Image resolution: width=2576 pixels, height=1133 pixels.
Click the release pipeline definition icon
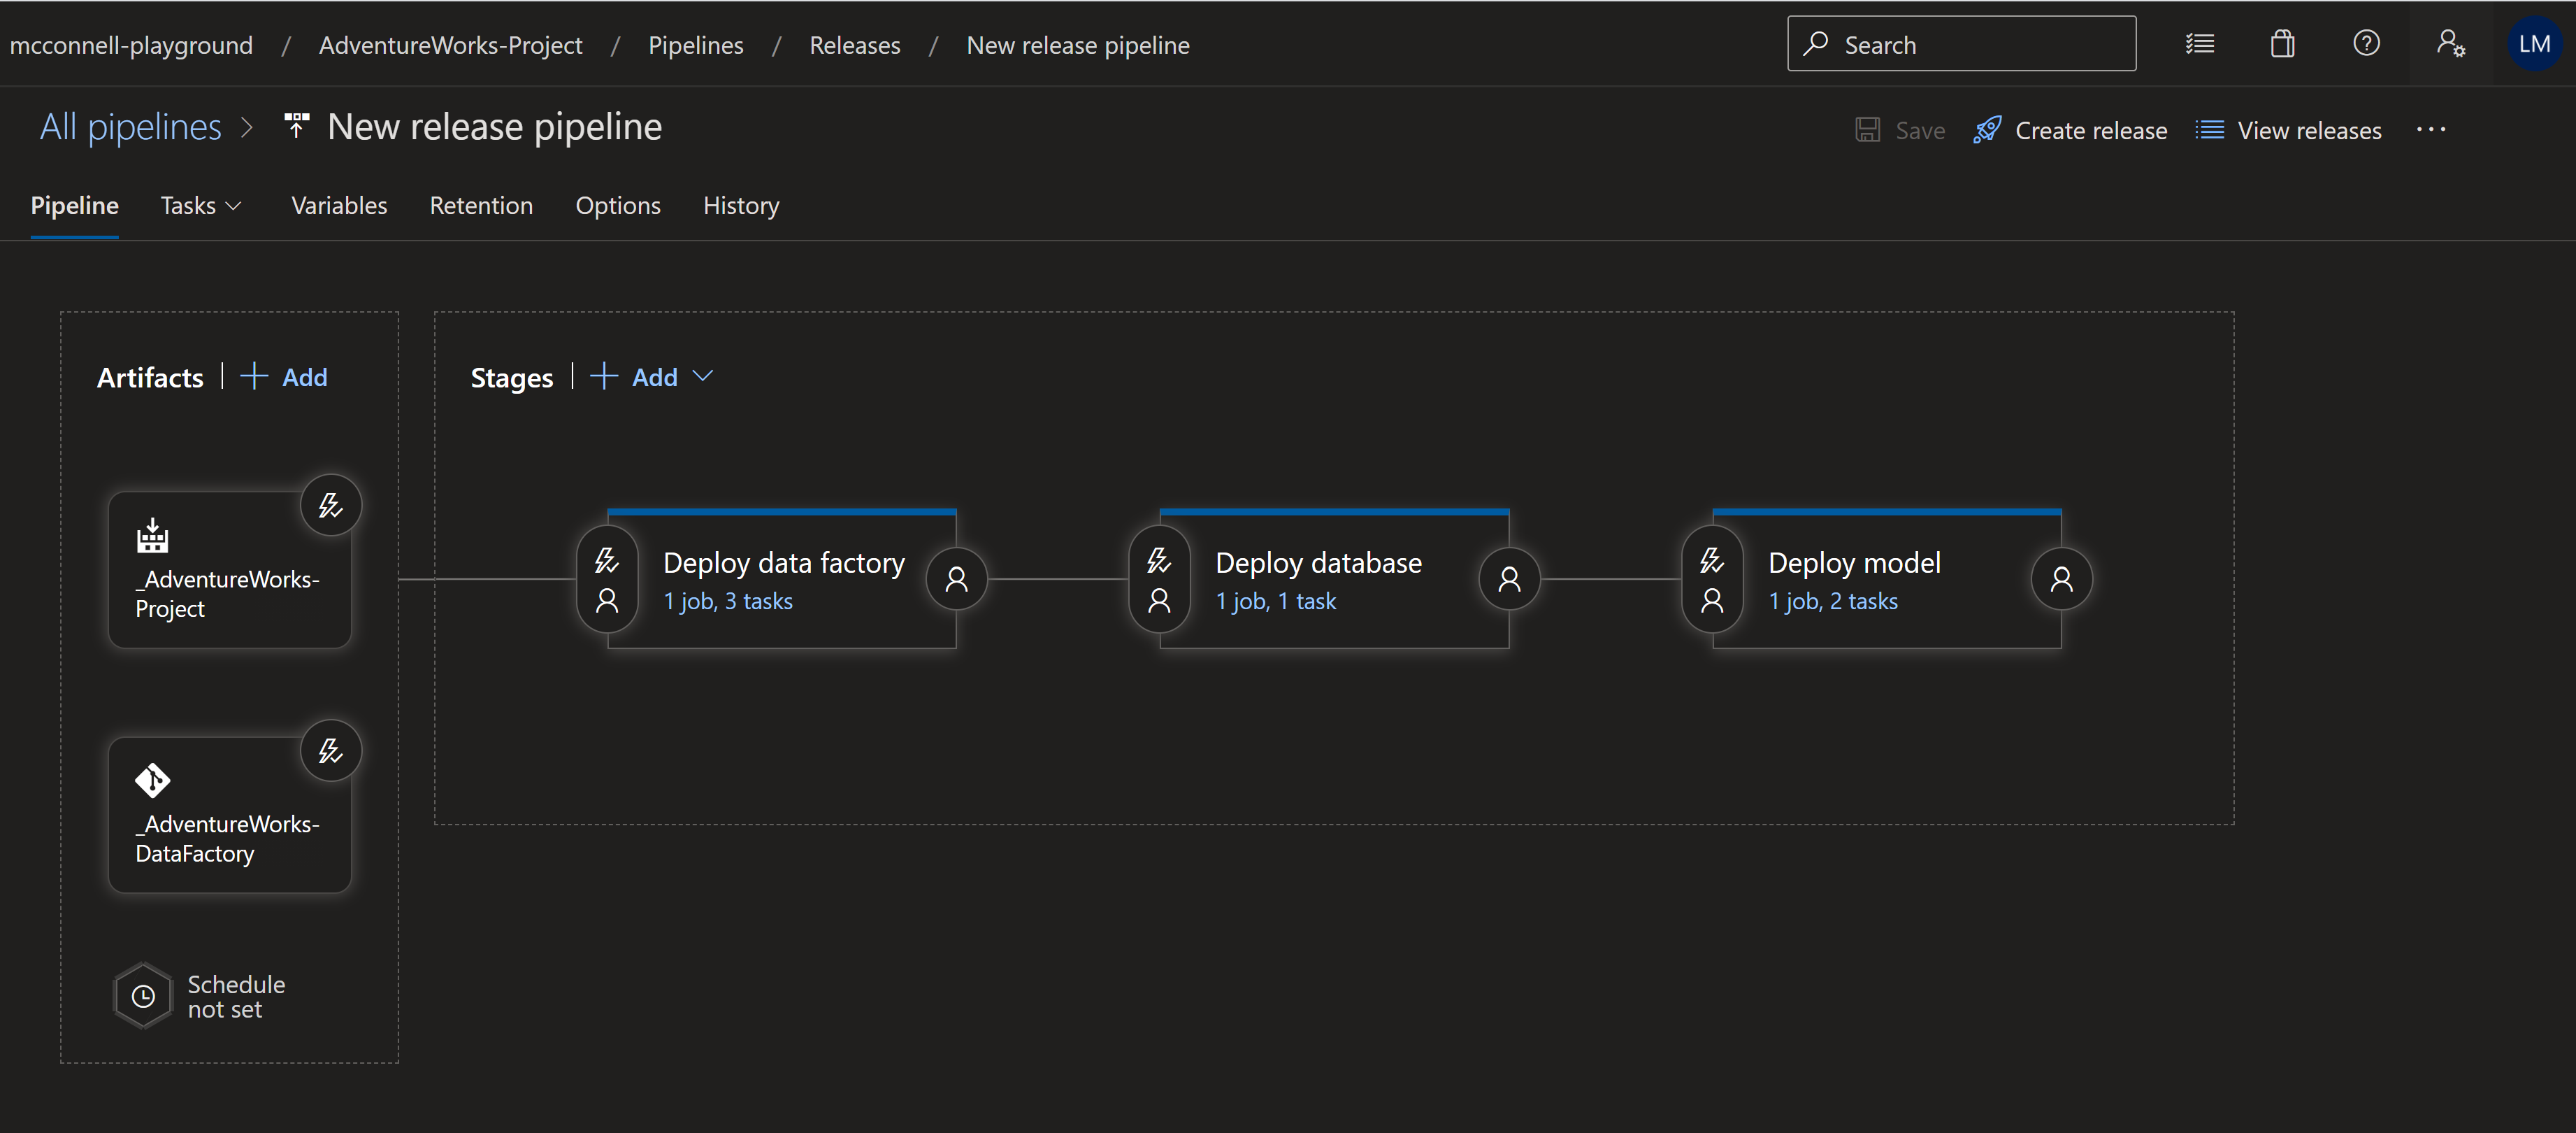point(296,126)
